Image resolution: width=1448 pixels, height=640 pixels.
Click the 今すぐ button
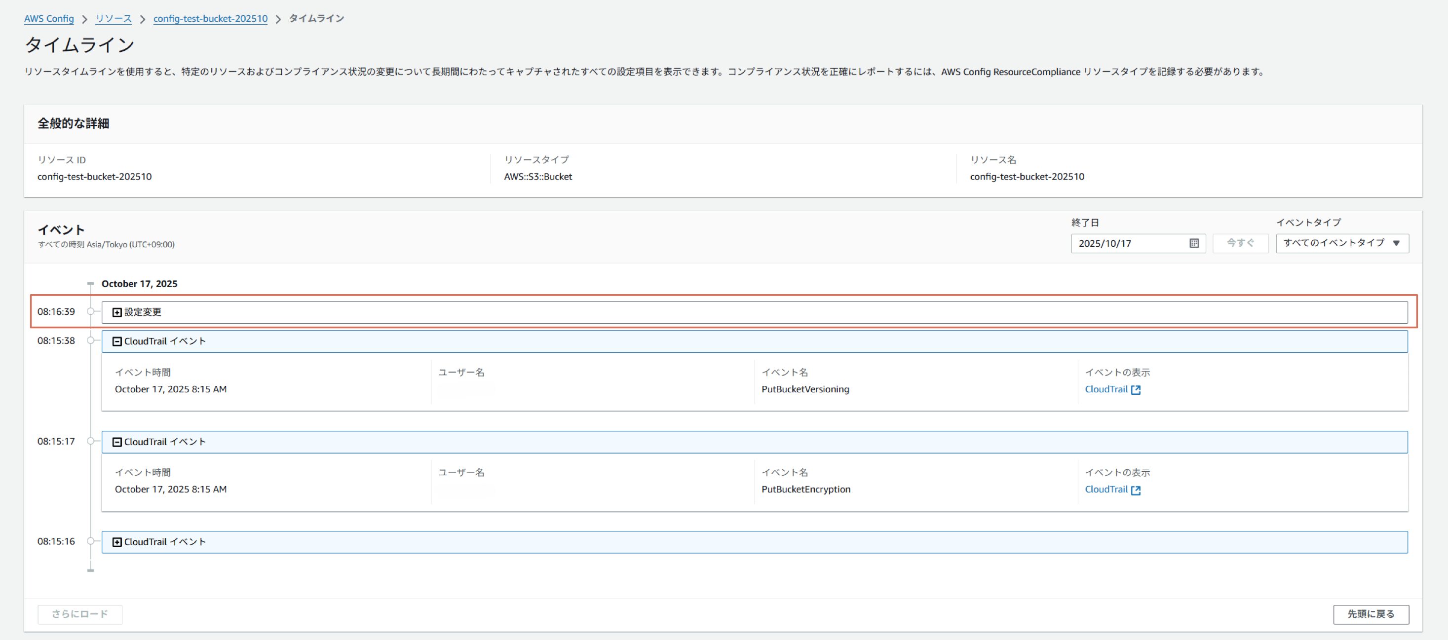click(1240, 243)
